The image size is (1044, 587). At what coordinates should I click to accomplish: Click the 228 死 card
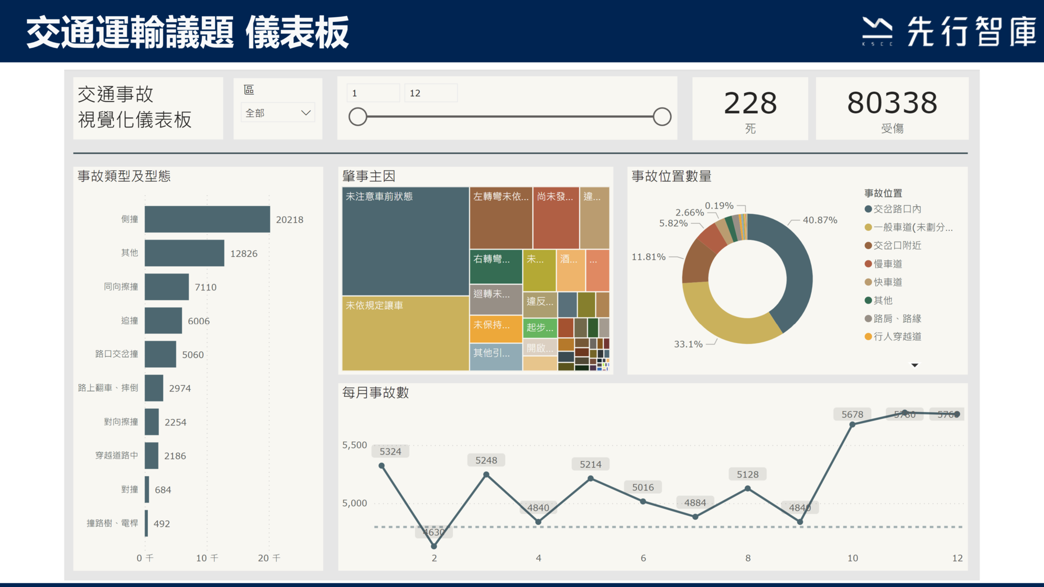tap(750, 109)
